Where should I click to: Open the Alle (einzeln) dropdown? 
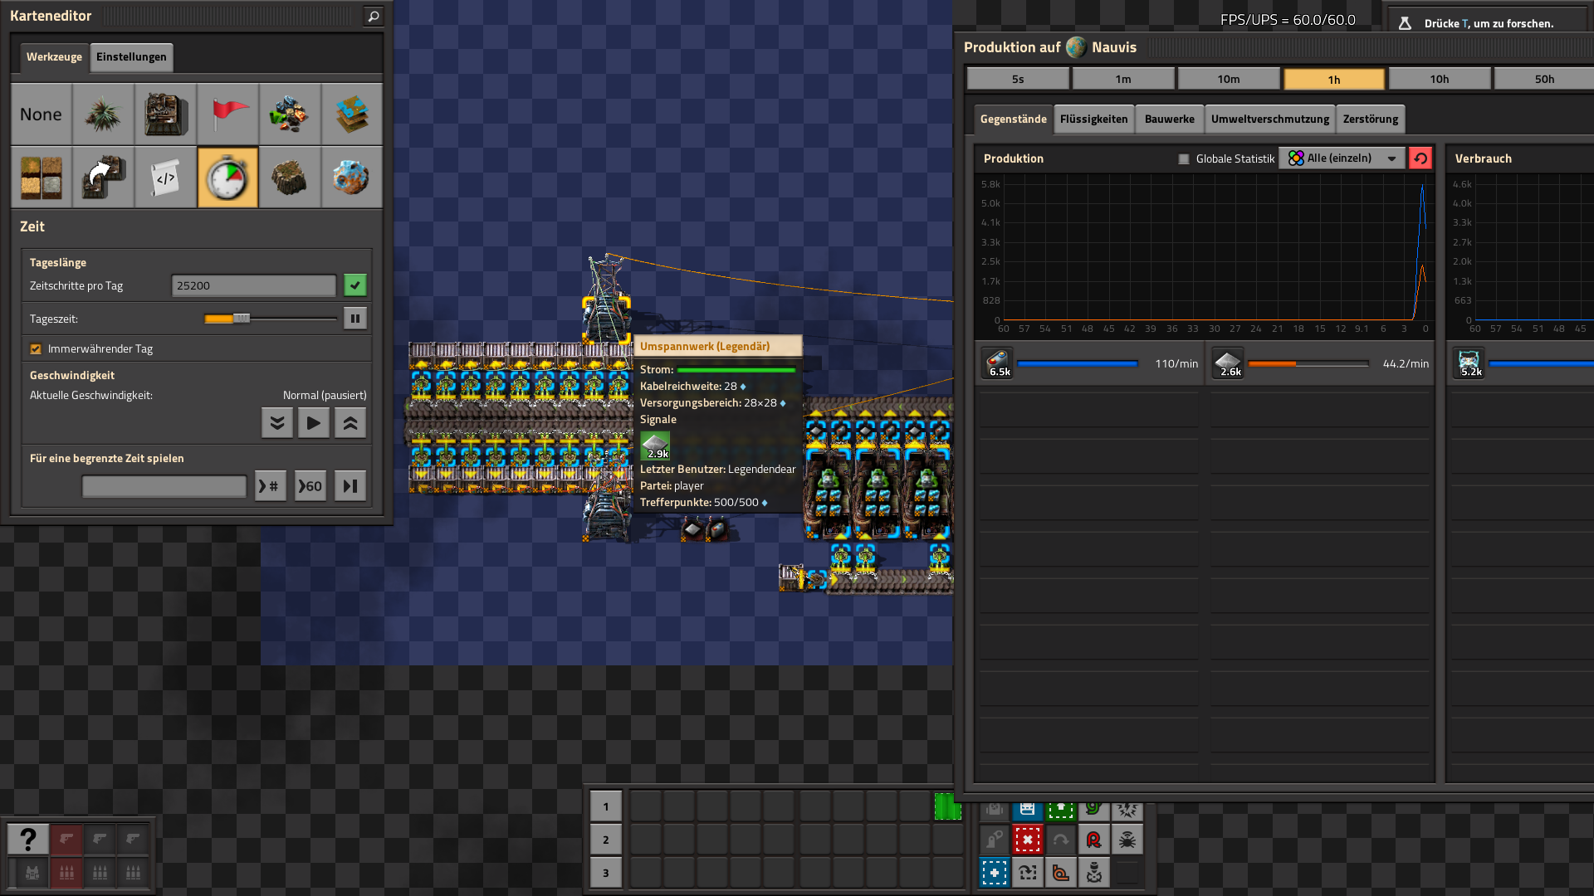coord(1342,158)
